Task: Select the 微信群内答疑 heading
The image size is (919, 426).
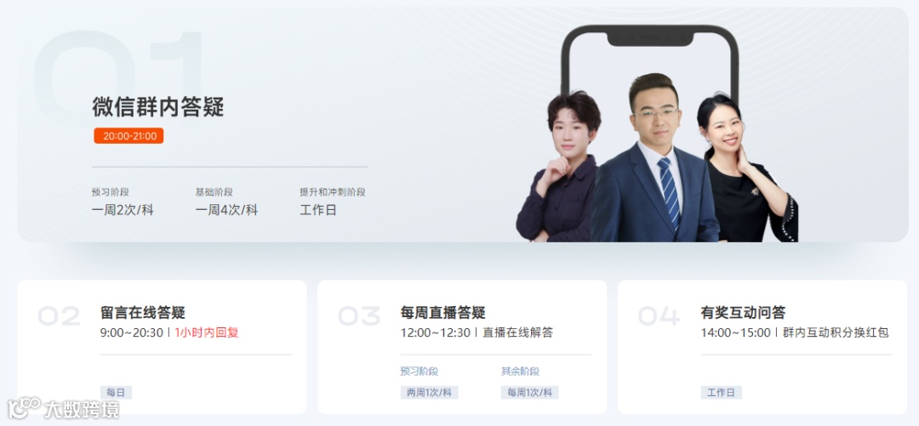Action: click(158, 107)
